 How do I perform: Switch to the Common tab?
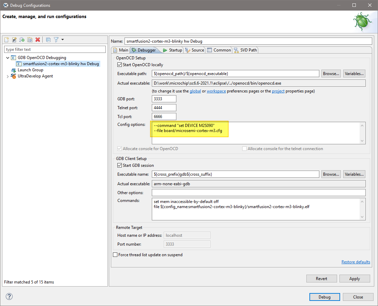219,50
